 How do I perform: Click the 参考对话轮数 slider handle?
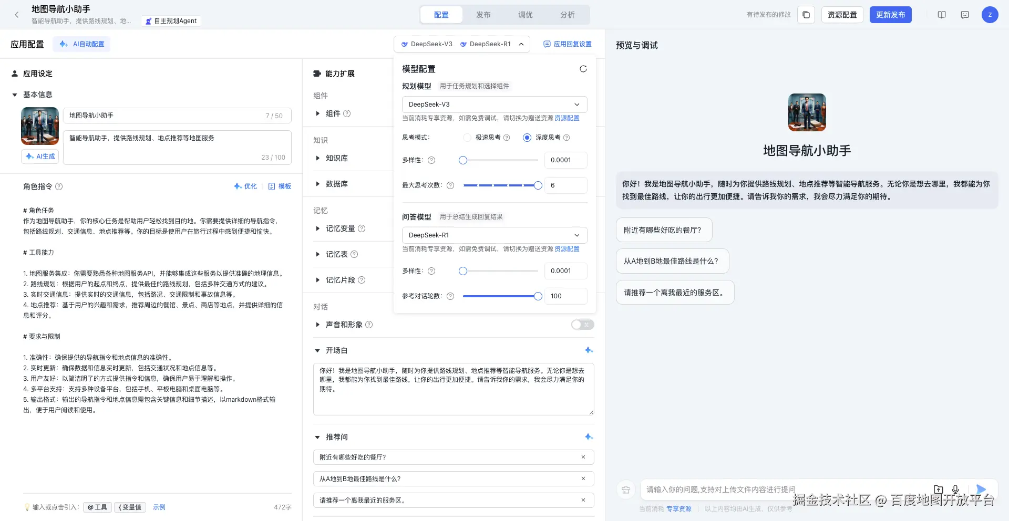pyautogui.click(x=538, y=296)
